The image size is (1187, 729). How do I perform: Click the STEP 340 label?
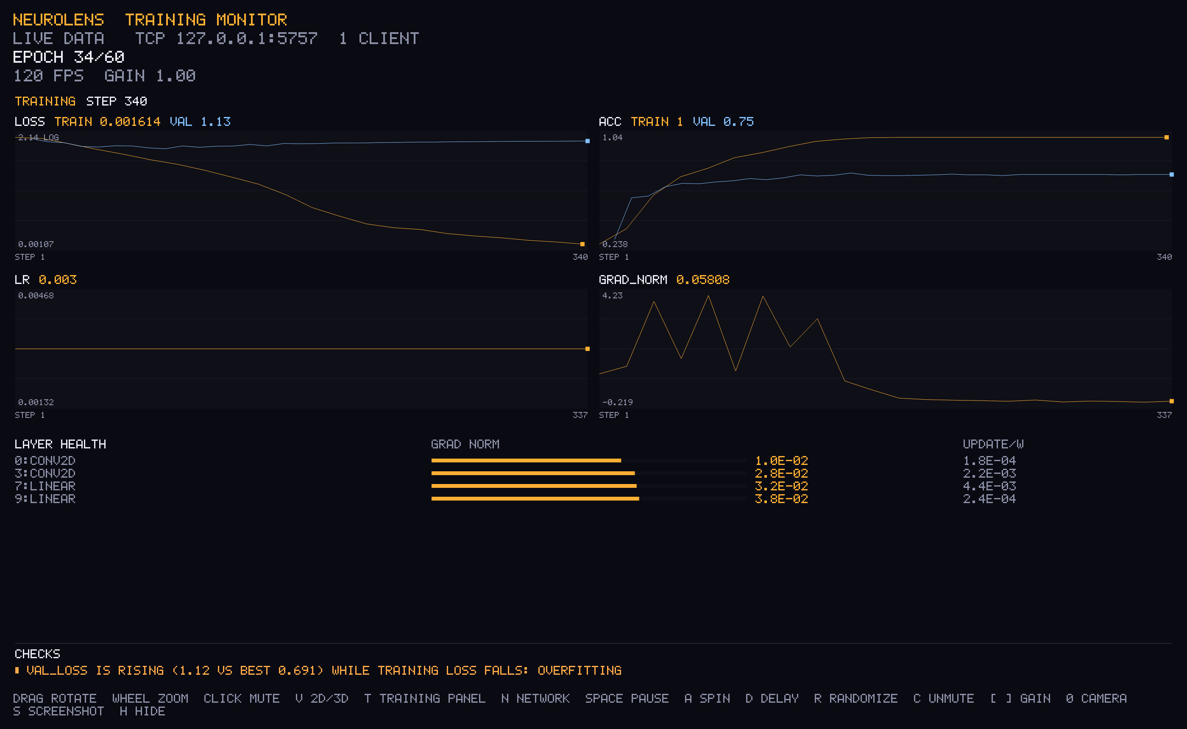117,101
